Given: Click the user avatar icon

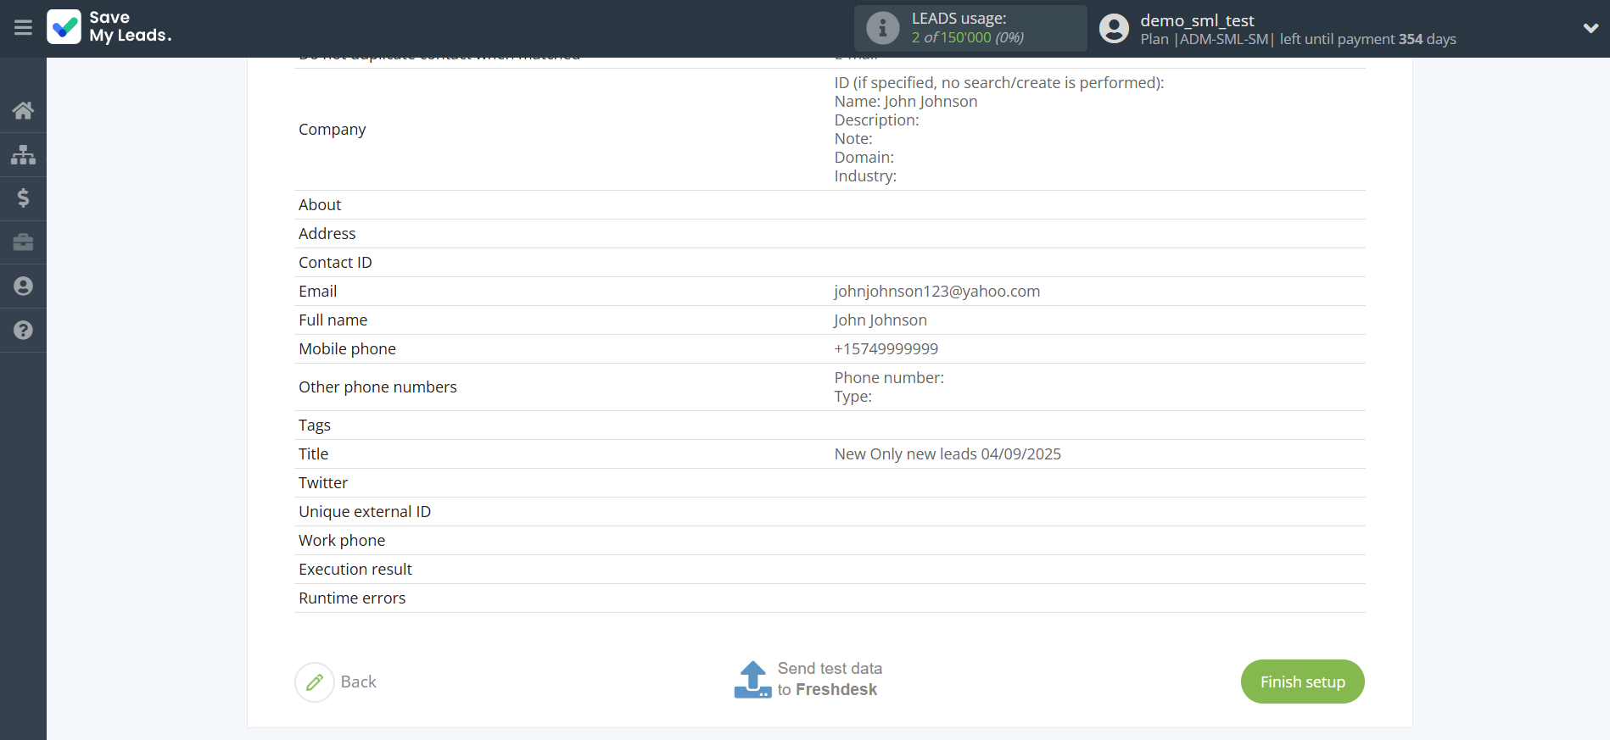Looking at the screenshot, I should pyautogui.click(x=1114, y=28).
